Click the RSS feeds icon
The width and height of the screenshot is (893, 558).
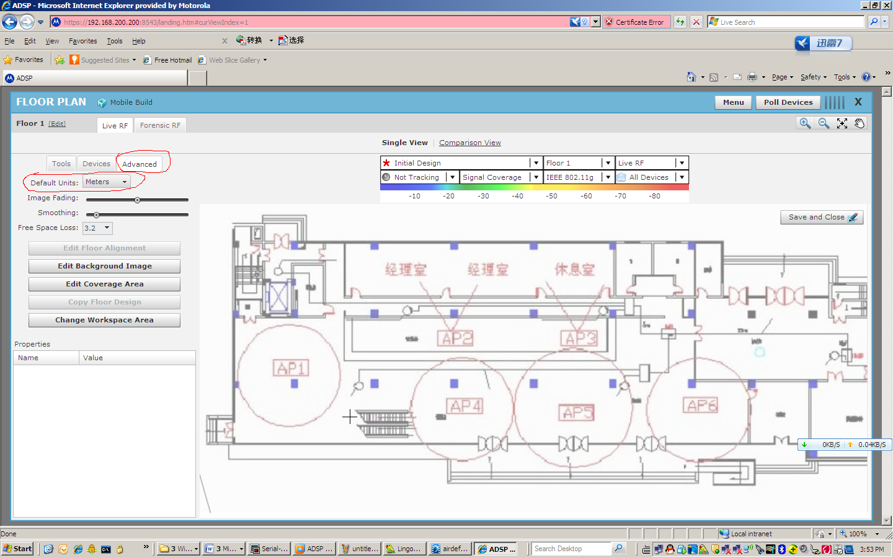click(x=714, y=77)
